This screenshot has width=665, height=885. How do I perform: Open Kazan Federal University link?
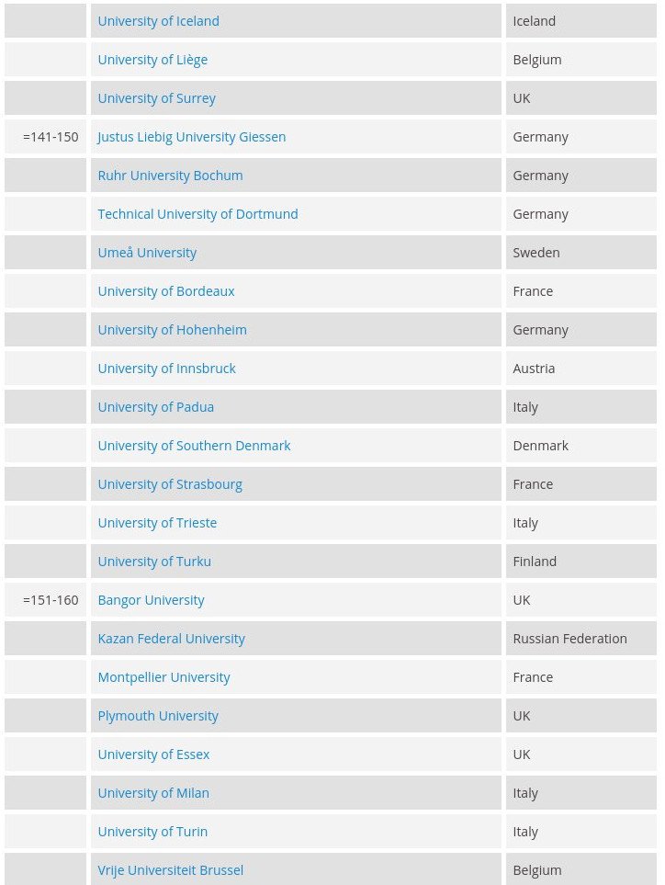point(171,639)
